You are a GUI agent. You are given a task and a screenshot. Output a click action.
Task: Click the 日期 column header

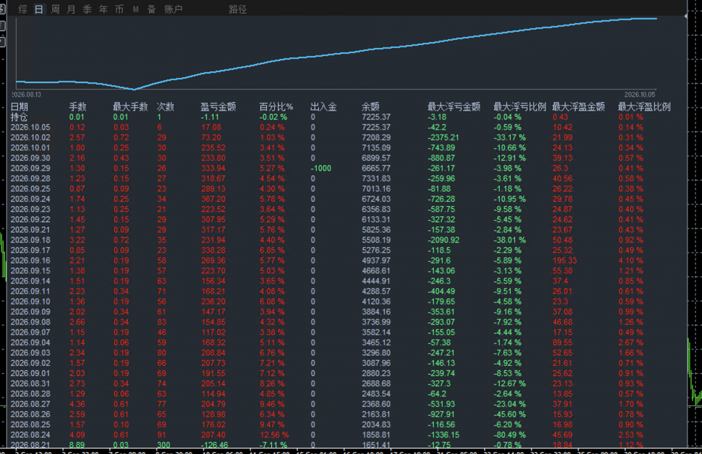pyautogui.click(x=19, y=107)
